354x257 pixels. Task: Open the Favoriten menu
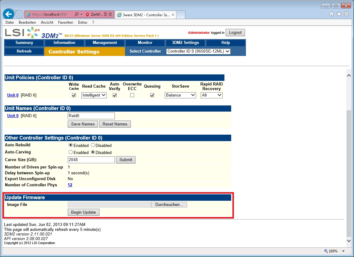pyautogui.click(x=66, y=22)
